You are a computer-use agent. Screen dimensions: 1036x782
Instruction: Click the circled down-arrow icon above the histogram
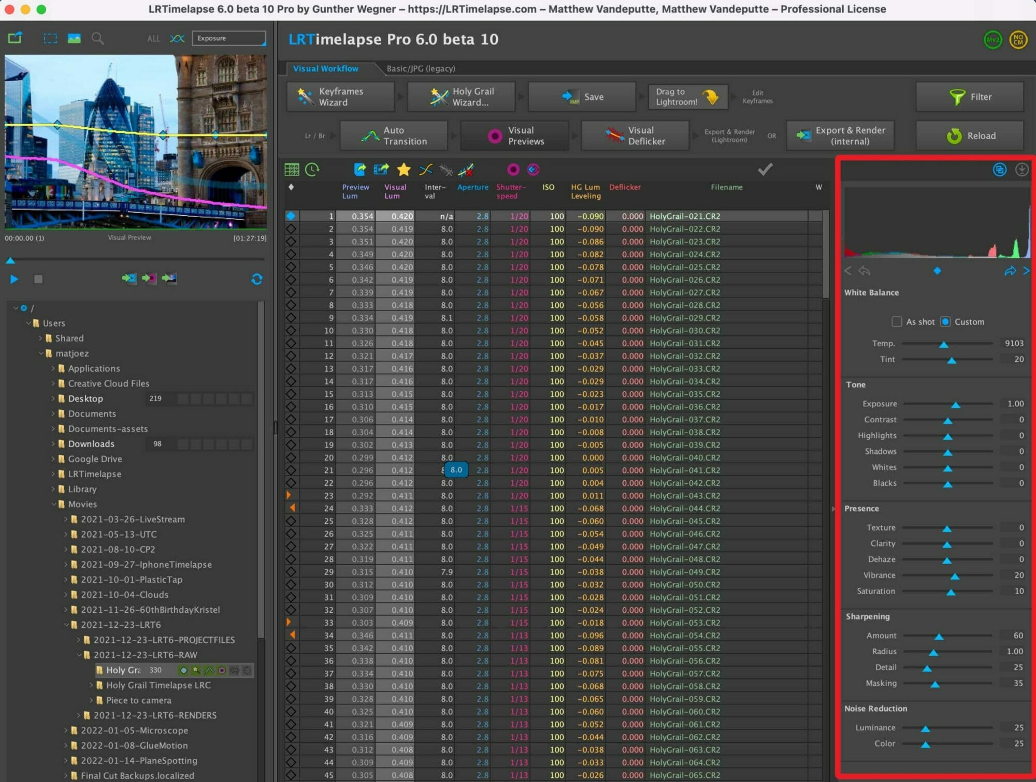(x=1021, y=169)
